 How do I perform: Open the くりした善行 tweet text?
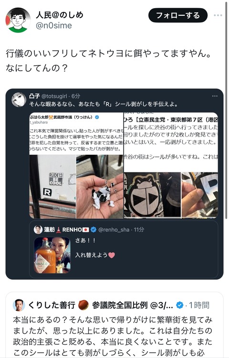(113, 337)
